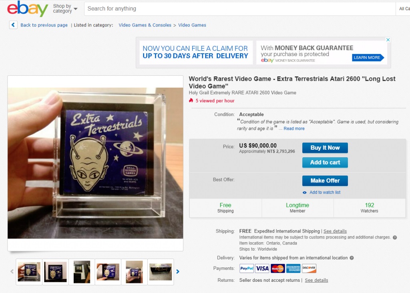Viewport: 410px width, 293px height.
Task: Toggle Add to watch list eye icon
Action: (305, 193)
